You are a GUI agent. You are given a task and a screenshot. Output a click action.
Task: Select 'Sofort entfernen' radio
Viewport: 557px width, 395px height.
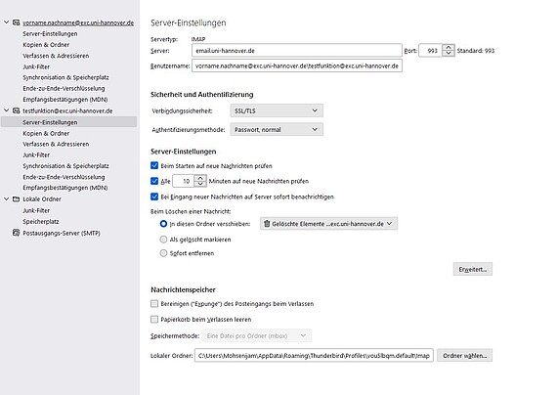[163, 253]
